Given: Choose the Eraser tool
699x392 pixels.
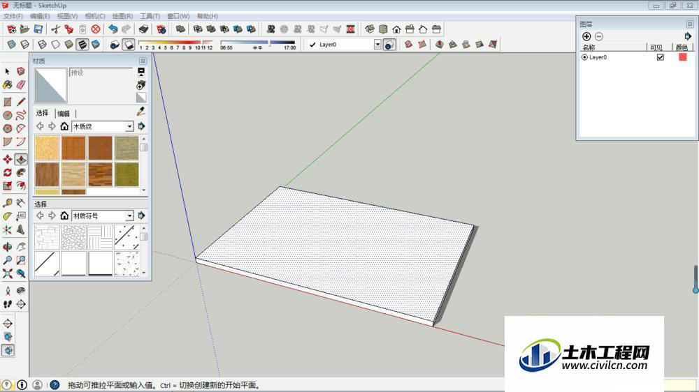Looking at the screenshot, I should [21, 84].
